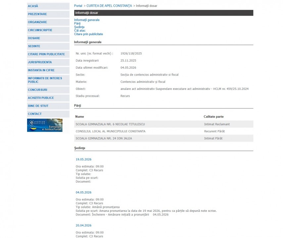Open INSTANTA IN CIFRE in the sidebar
The width and height of the screenshot is (283, 238).
click(48, 70)
